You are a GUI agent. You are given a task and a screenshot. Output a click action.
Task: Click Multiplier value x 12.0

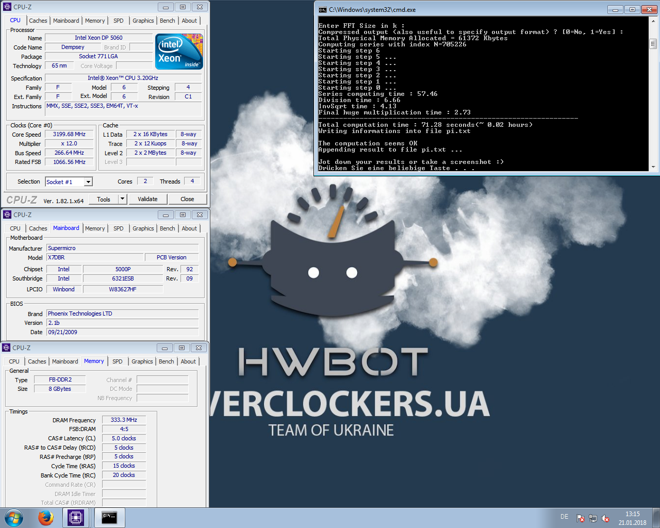pos(70,144)
